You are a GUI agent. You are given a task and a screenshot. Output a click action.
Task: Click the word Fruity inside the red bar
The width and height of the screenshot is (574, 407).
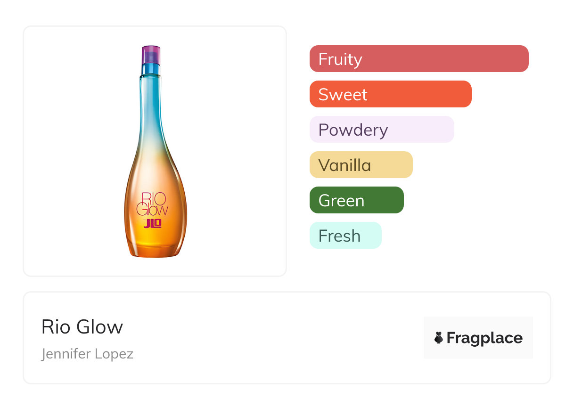pyautogui.click(x=340, y=59)
